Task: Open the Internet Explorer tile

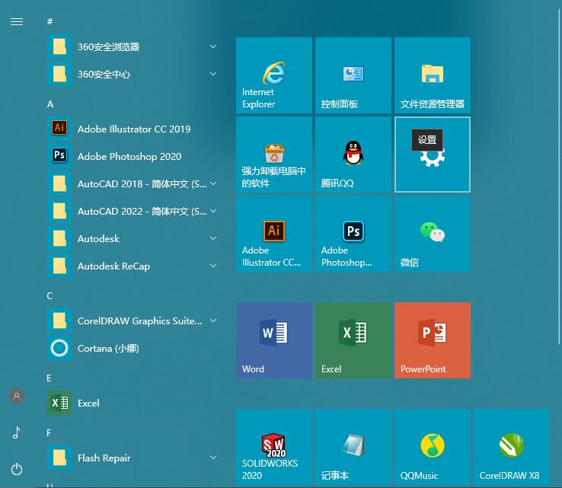Action: pos(274,75)
